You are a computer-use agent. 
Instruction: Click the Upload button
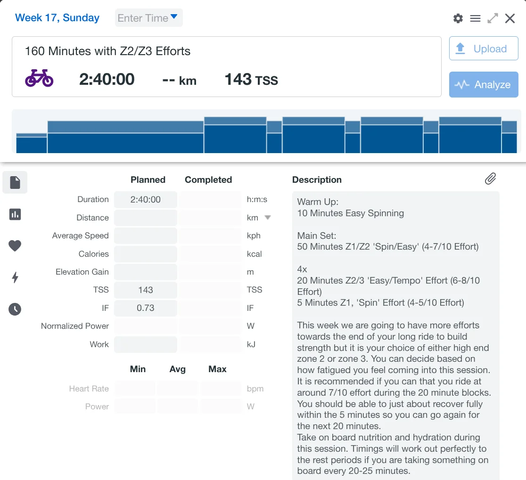483,49
